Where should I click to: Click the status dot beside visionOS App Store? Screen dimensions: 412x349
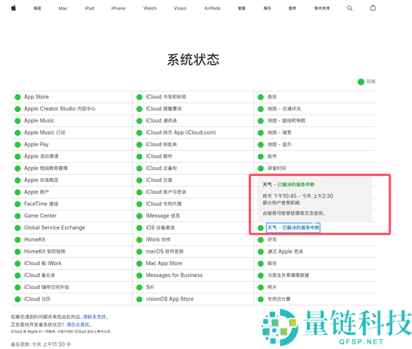click(139, 300)
